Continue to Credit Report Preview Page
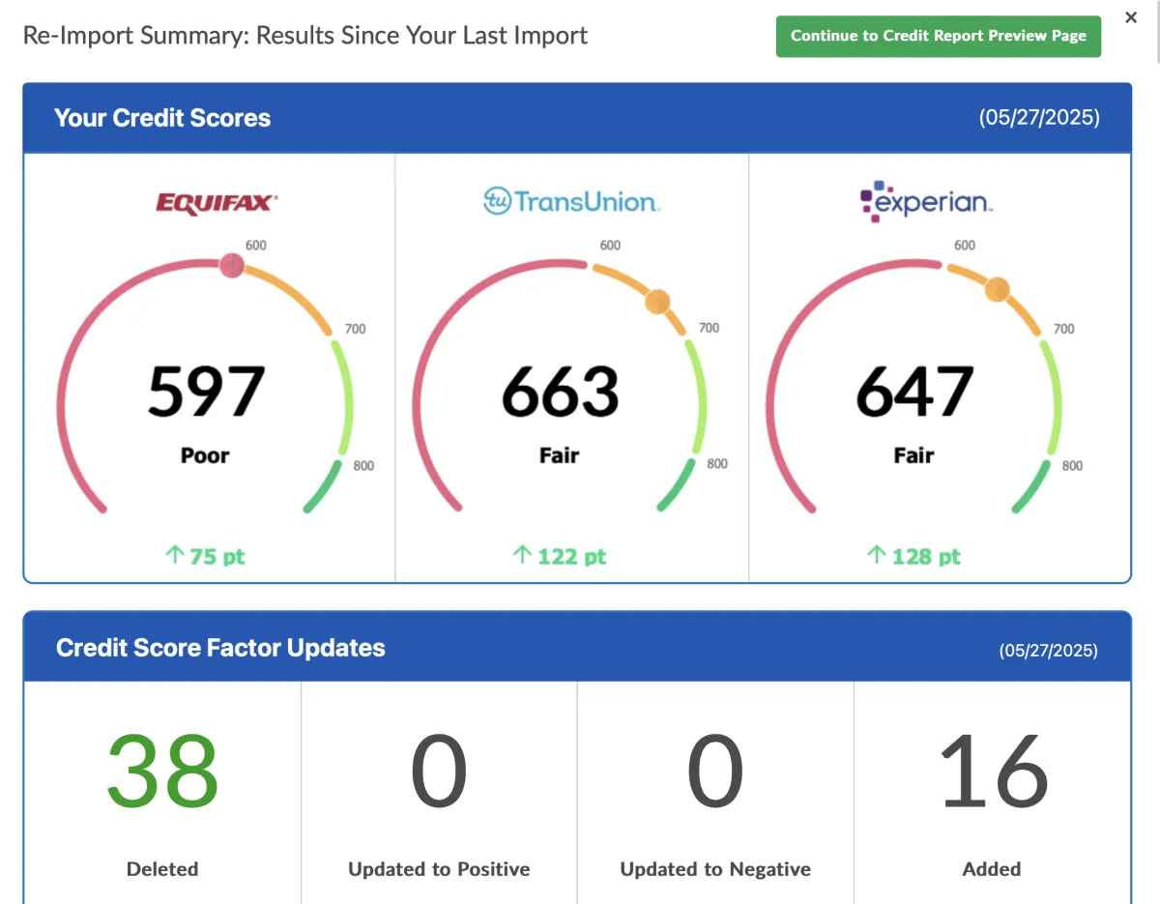The width and height of the screenshot is (1160, 904). point(939,36)
